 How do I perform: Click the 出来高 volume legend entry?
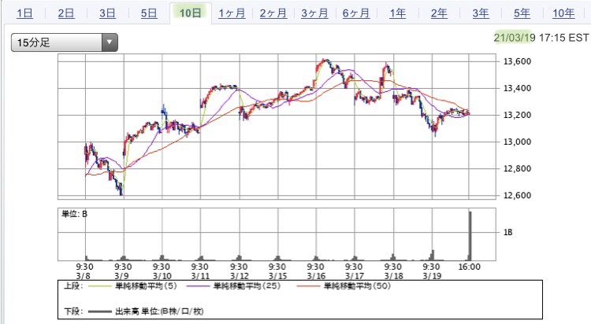point(159,311)
